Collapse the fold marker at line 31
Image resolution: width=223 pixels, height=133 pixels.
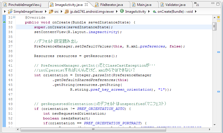14,17
